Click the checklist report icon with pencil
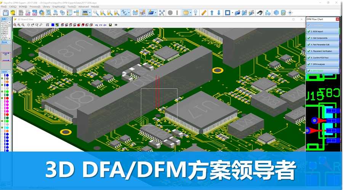 pyautogui.click(x=284, y=13)
